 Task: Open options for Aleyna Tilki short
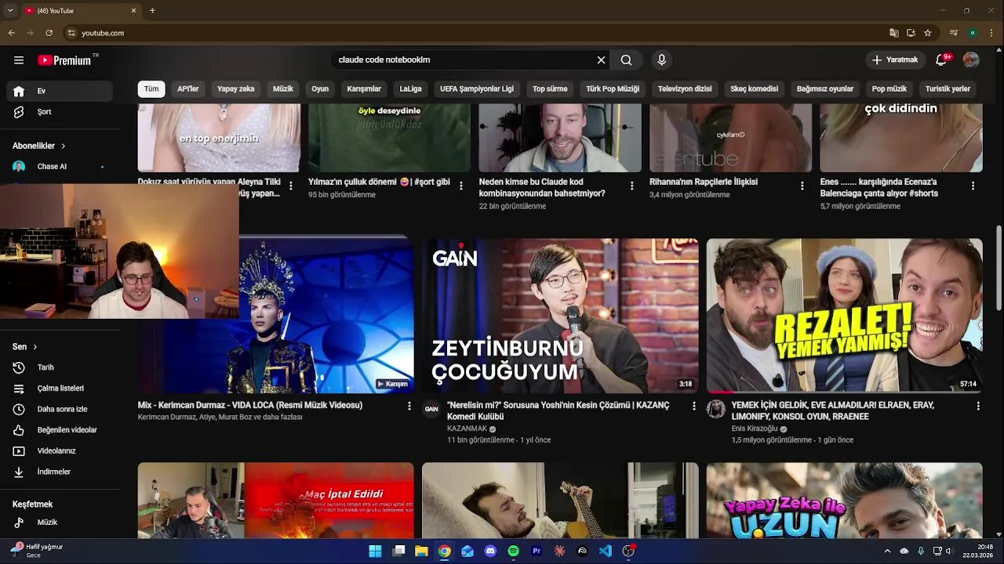click(x=291, y=186)
